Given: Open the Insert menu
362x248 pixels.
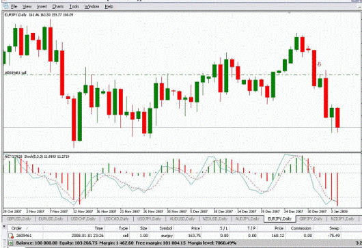Looking at the screenshot, I should (x=42, y=6).
